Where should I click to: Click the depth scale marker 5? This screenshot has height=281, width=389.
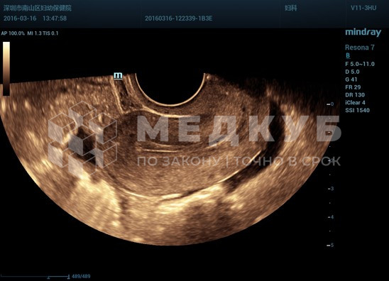point(332,245)
